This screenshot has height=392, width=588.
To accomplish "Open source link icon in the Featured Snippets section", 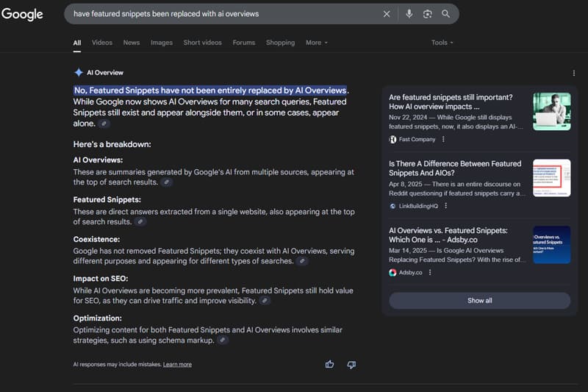I will (x=140, y=221).
